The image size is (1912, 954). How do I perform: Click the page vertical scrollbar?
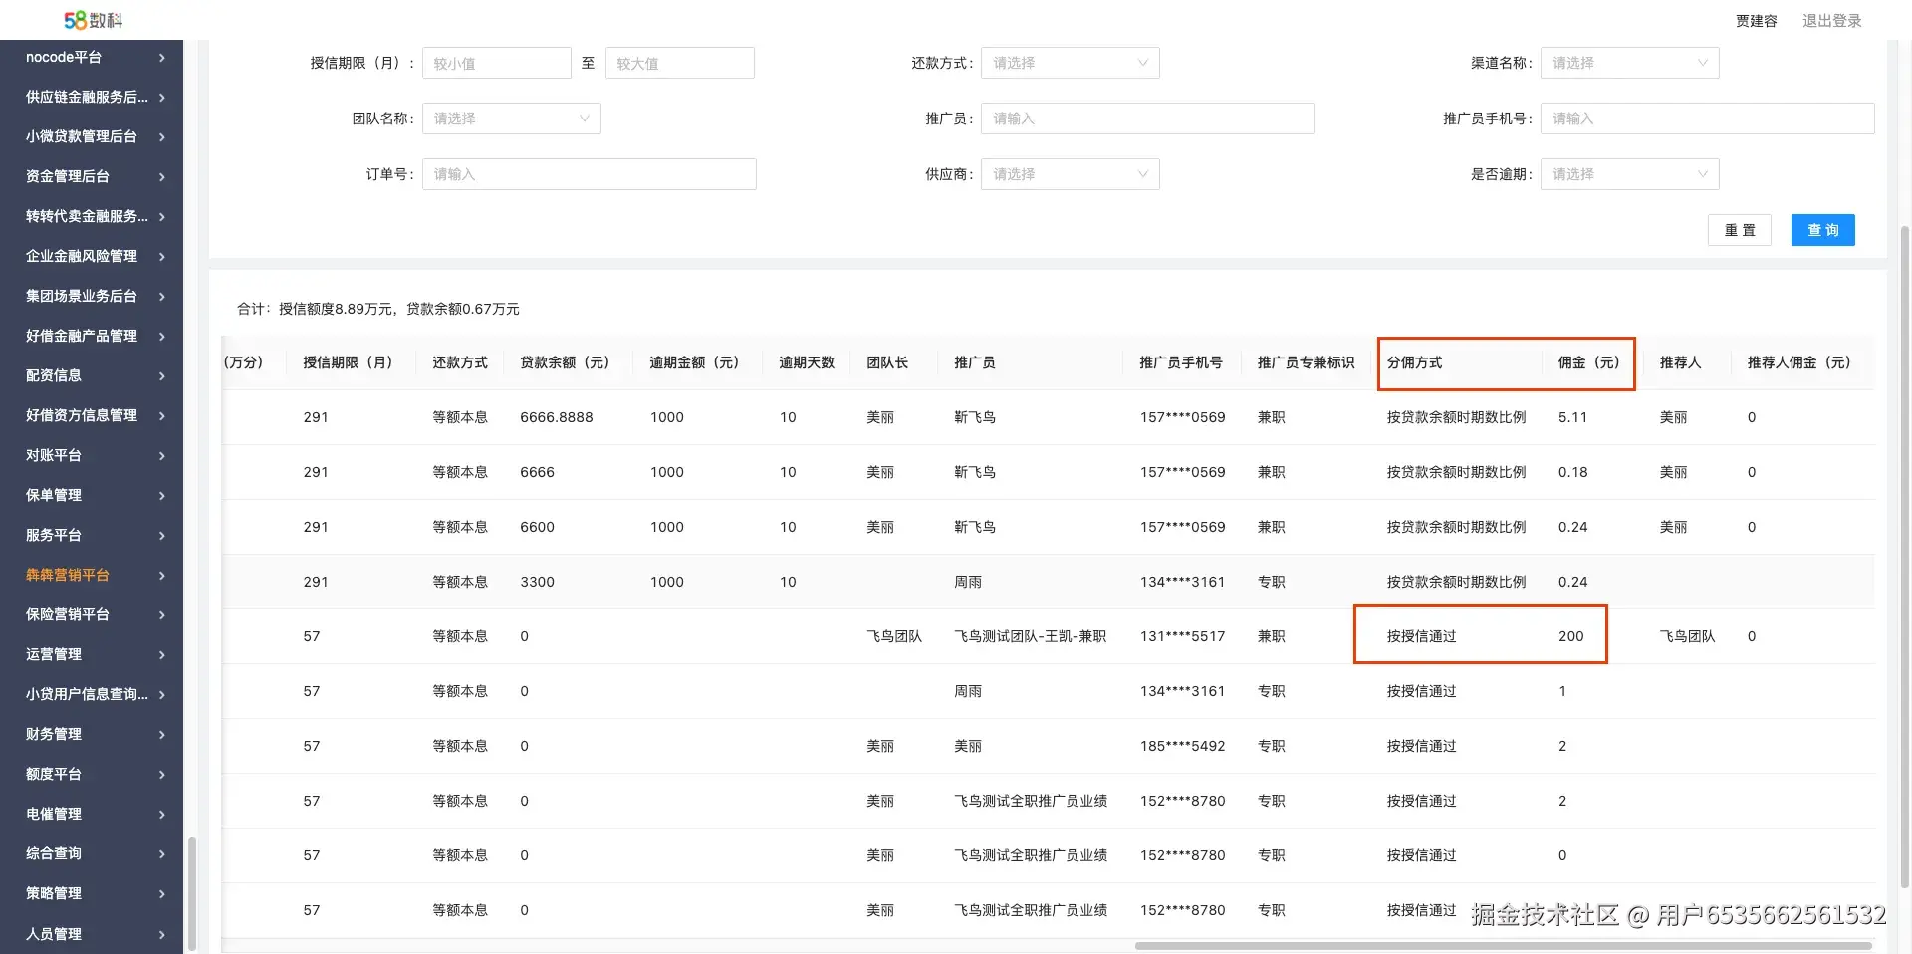click(1905, 558)
